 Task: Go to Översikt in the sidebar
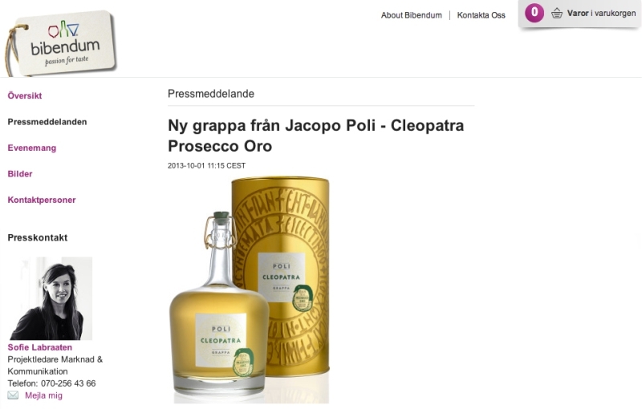pyautogui.click(x=25, y=95)
